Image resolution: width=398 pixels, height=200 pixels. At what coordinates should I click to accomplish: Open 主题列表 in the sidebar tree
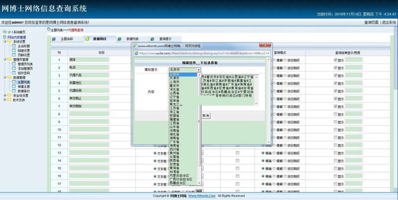[x=23, y=82]
